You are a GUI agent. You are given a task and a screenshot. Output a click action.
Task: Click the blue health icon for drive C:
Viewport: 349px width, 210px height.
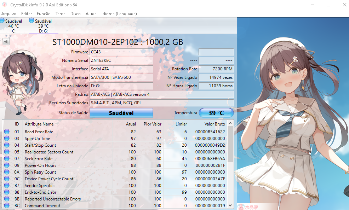pos(2,21)
